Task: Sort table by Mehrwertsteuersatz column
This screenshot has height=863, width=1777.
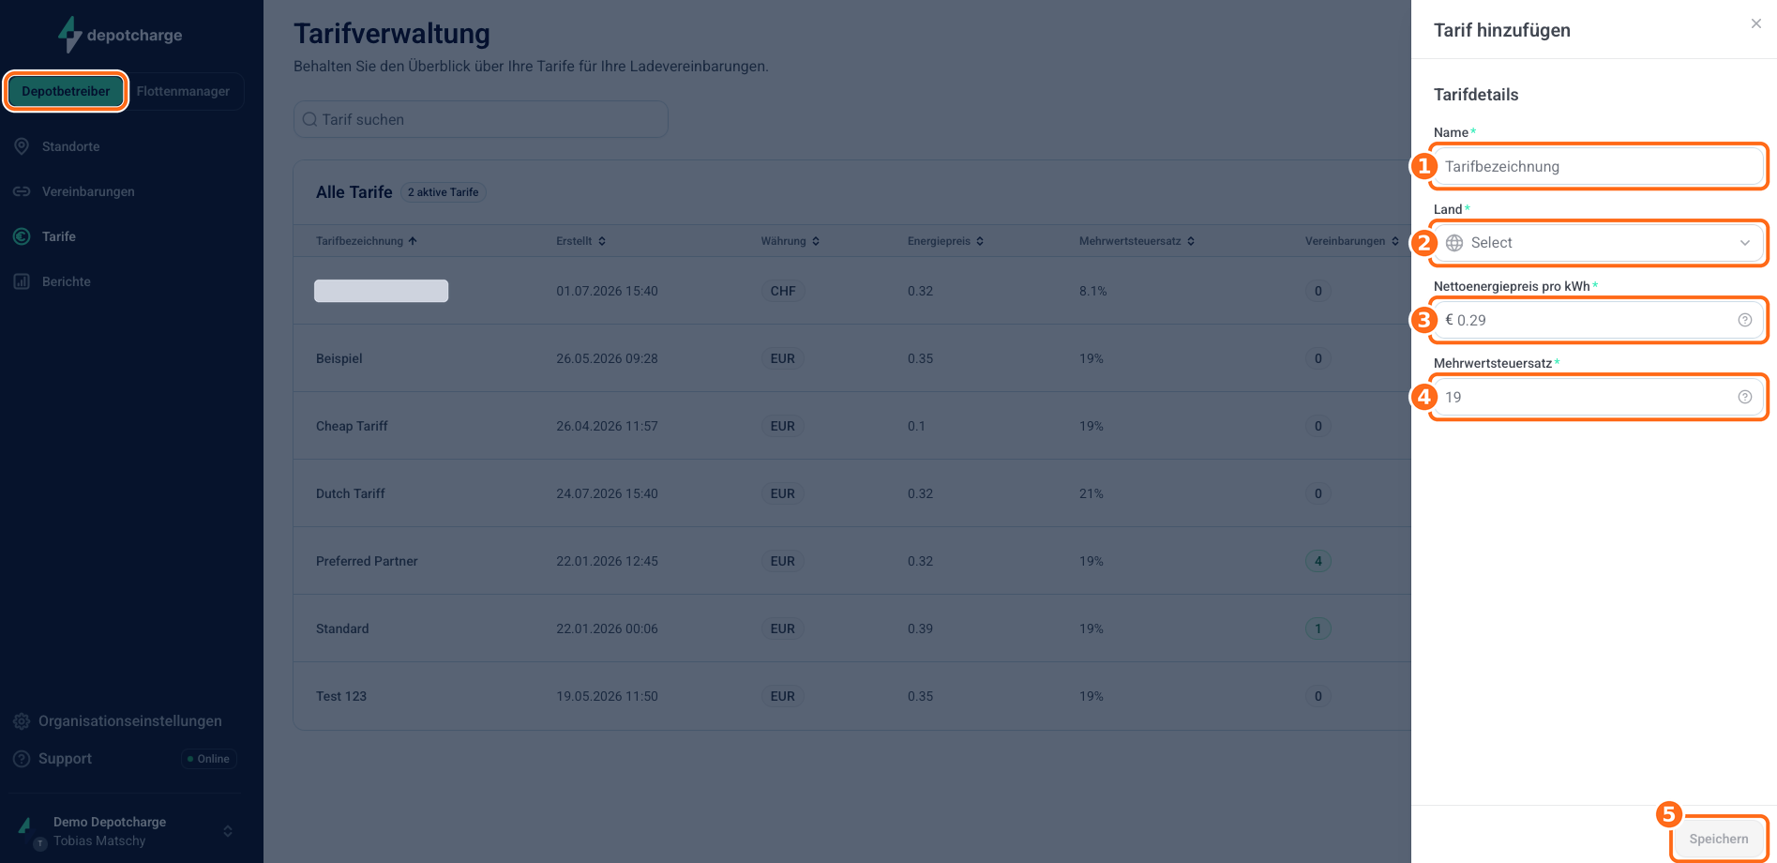Action: click(1137, 241)
